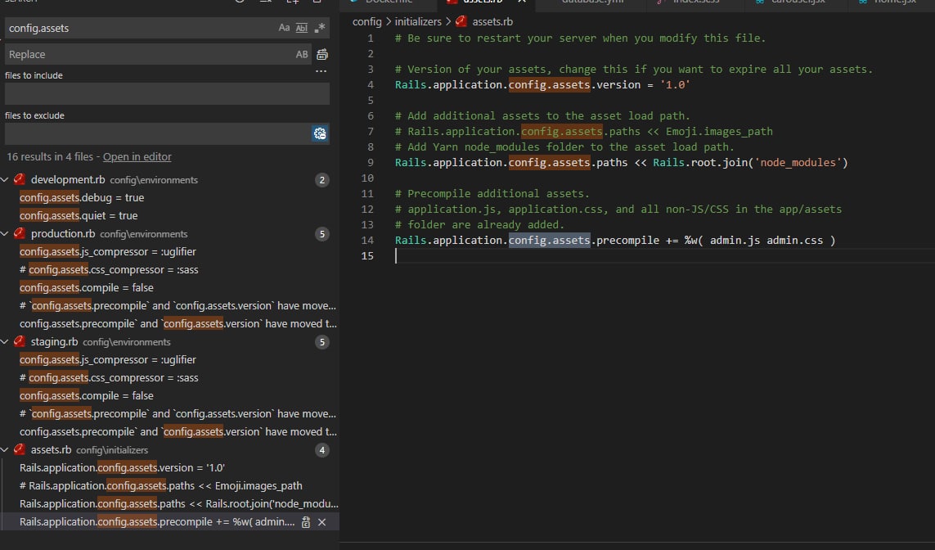This screenshot has width=935, height=550.
Task: Click the match count badge for staging.rb
Action: click(322, 342)
